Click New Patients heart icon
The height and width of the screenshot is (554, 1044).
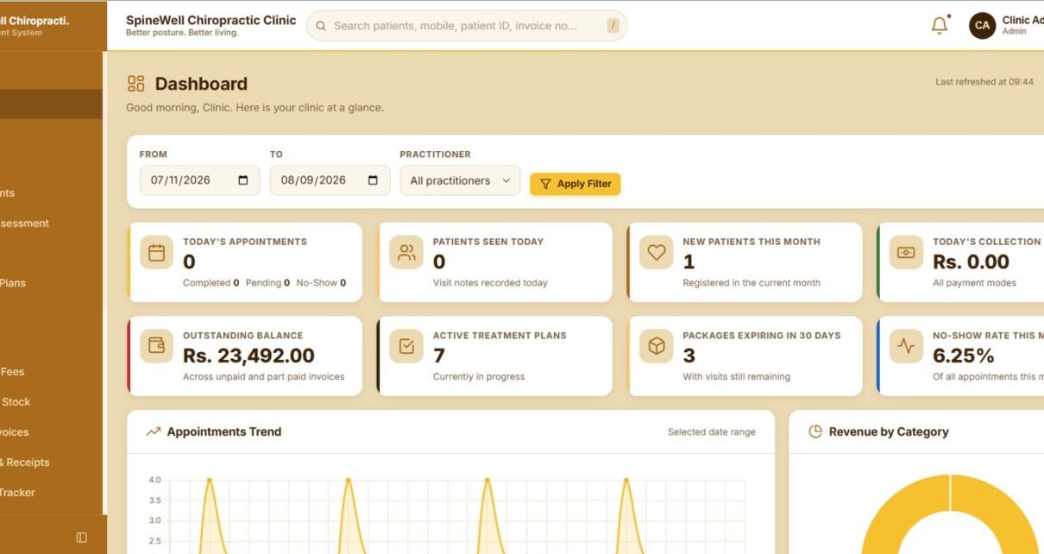657,253
